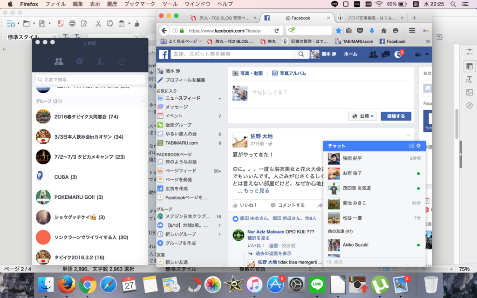Open プロフィールを編集 link

185,80
